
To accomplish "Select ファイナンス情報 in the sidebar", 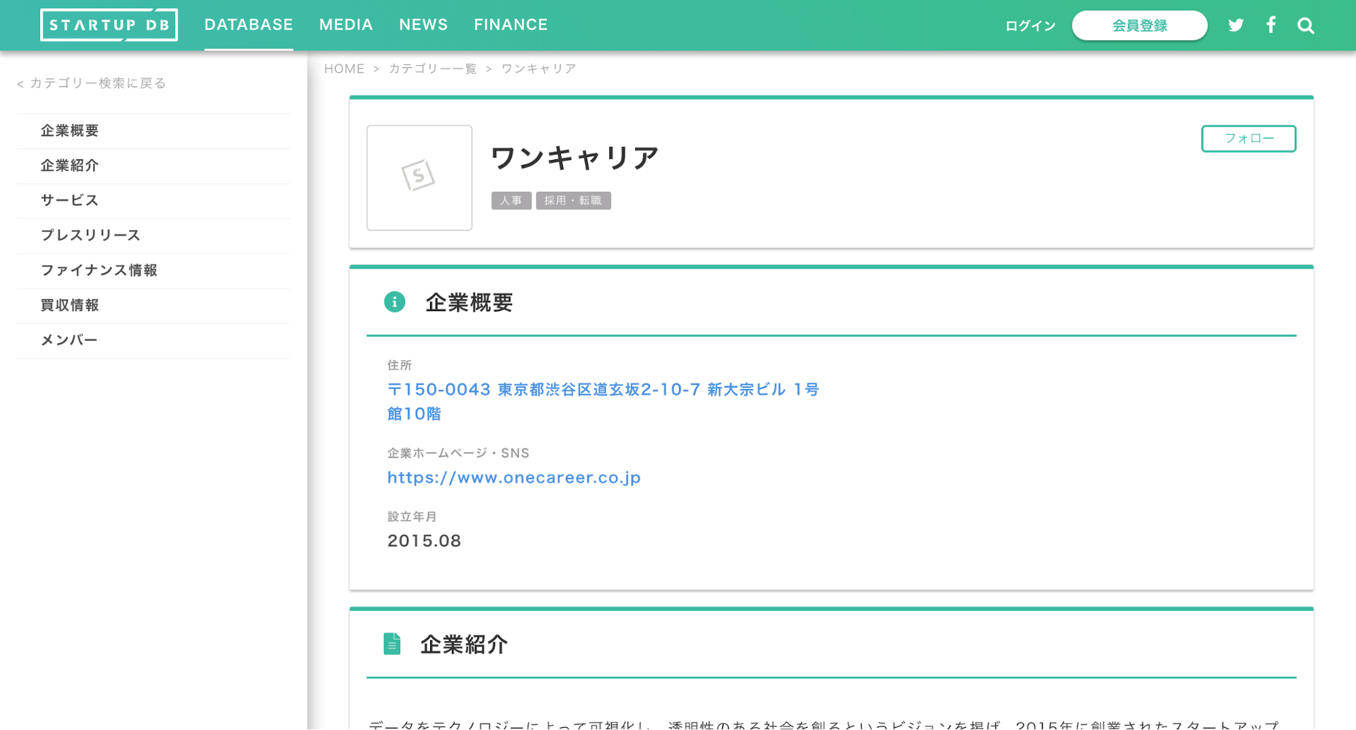I will (153, 270).
